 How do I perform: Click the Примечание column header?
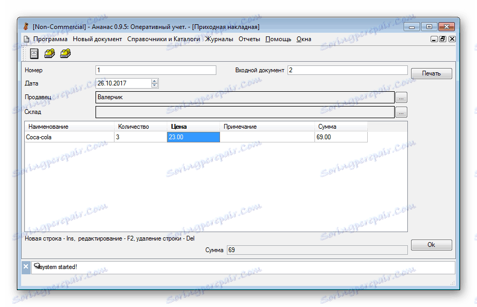(267, 127)
